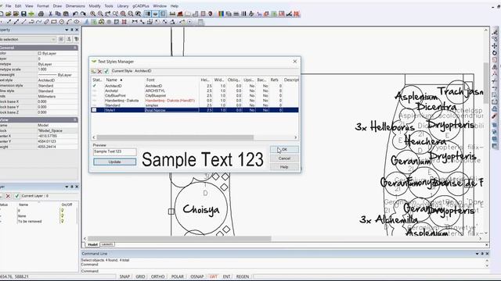The height and width of the screenshot is (281, 501).
Task: Click the Paste clipboard icon
Action: tap(66, 14)
